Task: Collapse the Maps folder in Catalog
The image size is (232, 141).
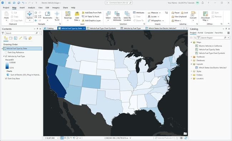Action: tap(191, 42)
